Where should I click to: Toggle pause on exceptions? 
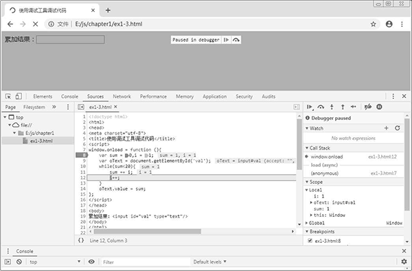click(x=379, y=107)
